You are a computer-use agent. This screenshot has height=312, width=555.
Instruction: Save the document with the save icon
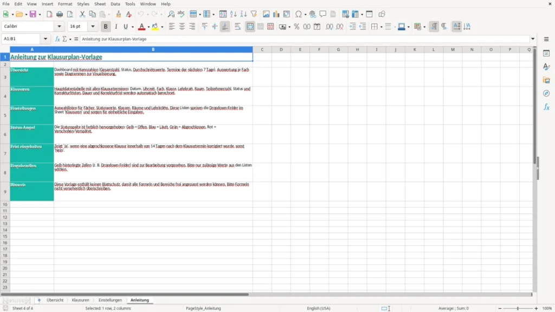(x=33, y=14)
